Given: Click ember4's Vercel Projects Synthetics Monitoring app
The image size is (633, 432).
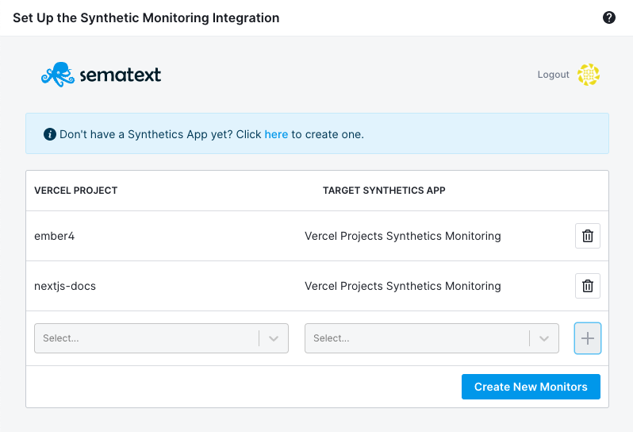Looking at the screenshot, I should (402, 236).
